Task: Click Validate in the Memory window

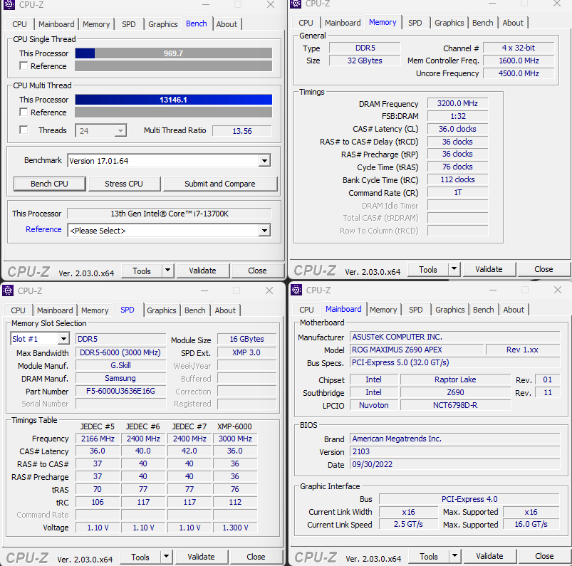Action: coord(489,269)
